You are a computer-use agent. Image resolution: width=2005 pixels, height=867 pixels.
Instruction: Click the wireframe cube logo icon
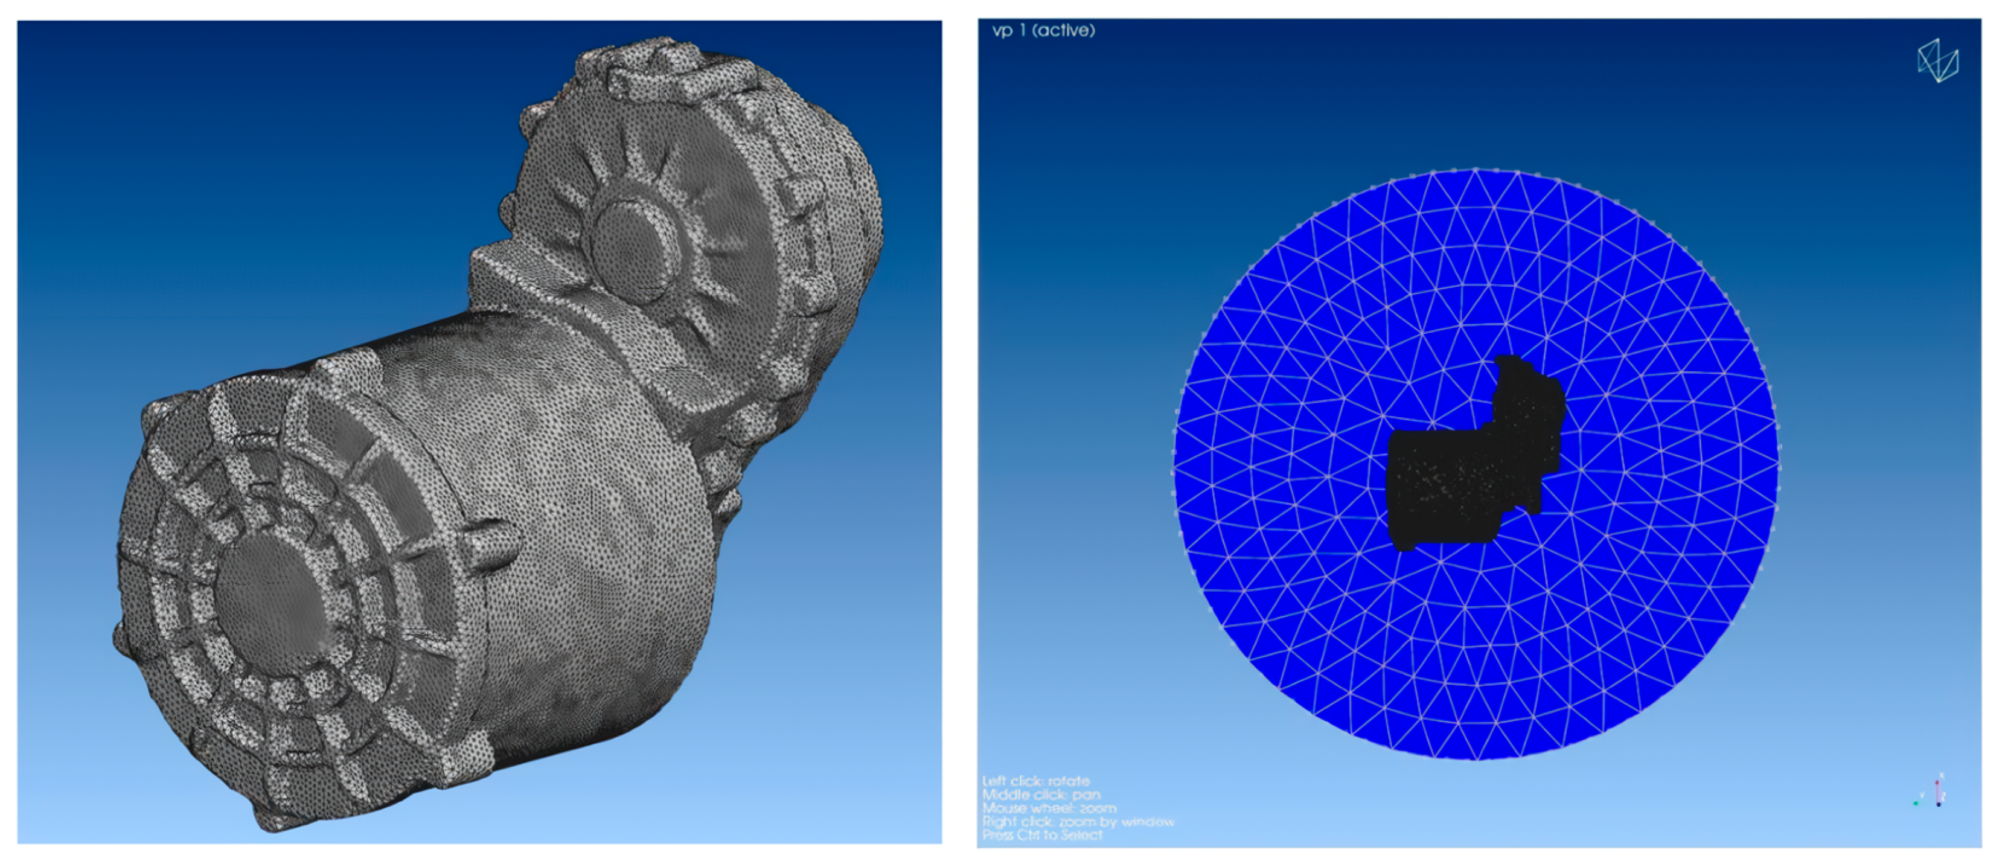point(1937,61)
